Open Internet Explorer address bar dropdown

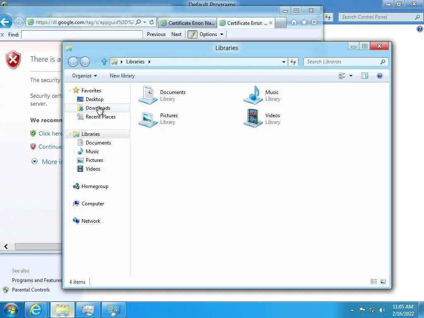click(145, 22)
